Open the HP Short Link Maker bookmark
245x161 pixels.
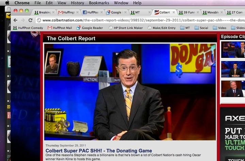click(x=126, y=28)
